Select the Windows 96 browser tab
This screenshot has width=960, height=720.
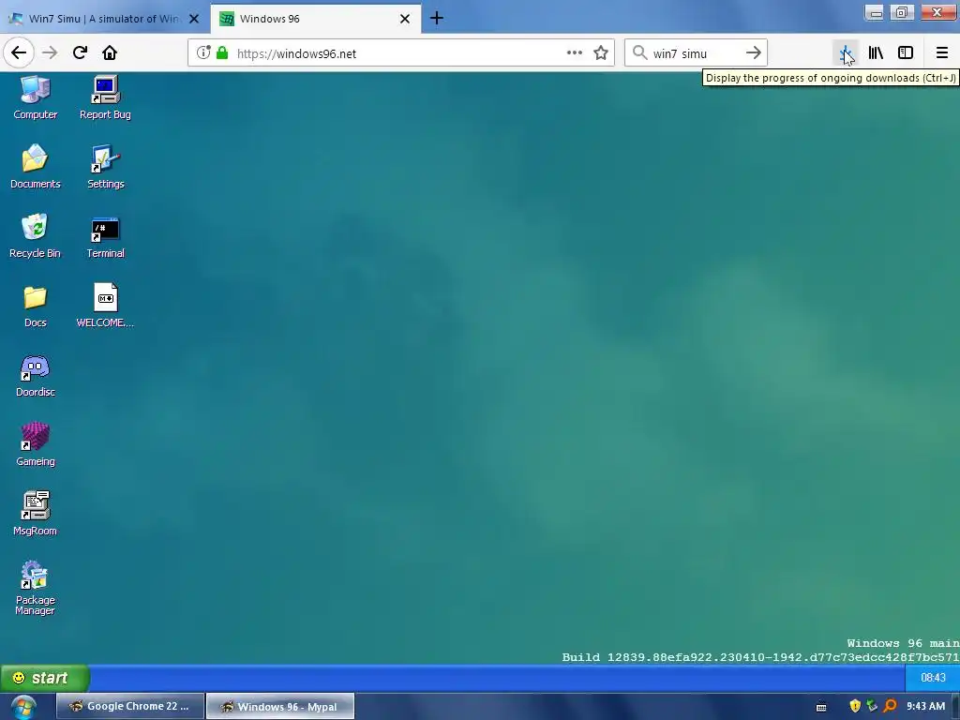[315, 19]
